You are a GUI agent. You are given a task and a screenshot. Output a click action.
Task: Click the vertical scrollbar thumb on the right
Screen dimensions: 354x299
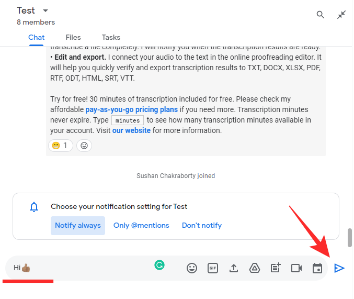coord(350,238)
